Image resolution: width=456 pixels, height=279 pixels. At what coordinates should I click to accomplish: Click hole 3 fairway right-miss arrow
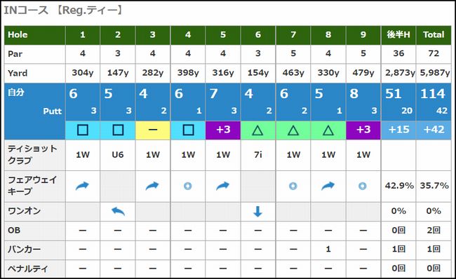(x=152, y=186)
